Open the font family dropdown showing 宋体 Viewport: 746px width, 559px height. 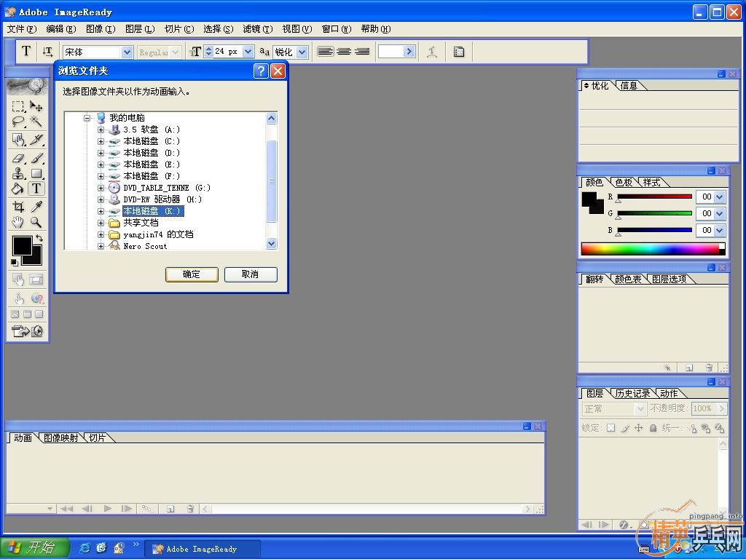127,52
